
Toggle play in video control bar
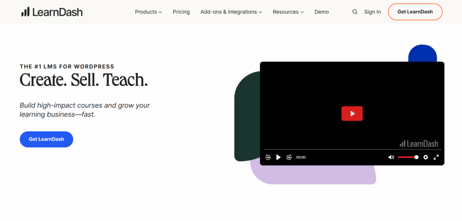[278, 157]
